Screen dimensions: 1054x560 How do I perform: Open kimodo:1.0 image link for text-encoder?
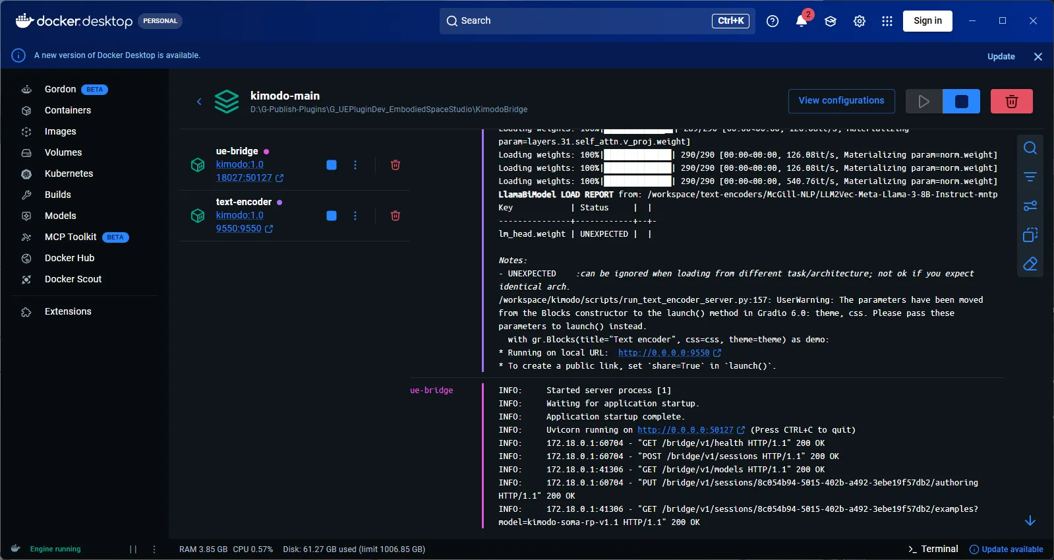240,215
